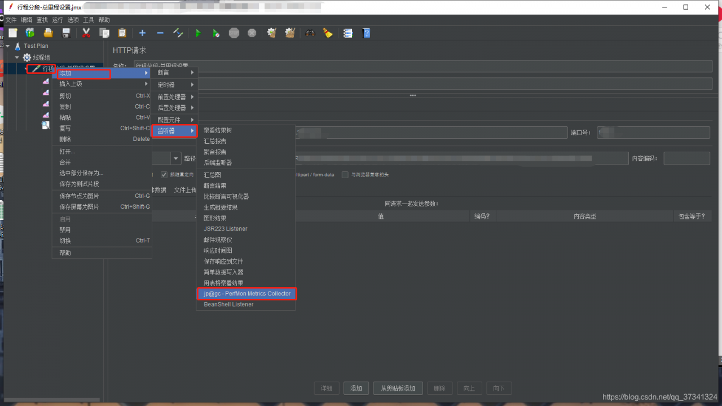Image resolution: width=722 pixels, height=406 pixels.
Task: Start the test with the green arrow
Action: click(198, 33)
